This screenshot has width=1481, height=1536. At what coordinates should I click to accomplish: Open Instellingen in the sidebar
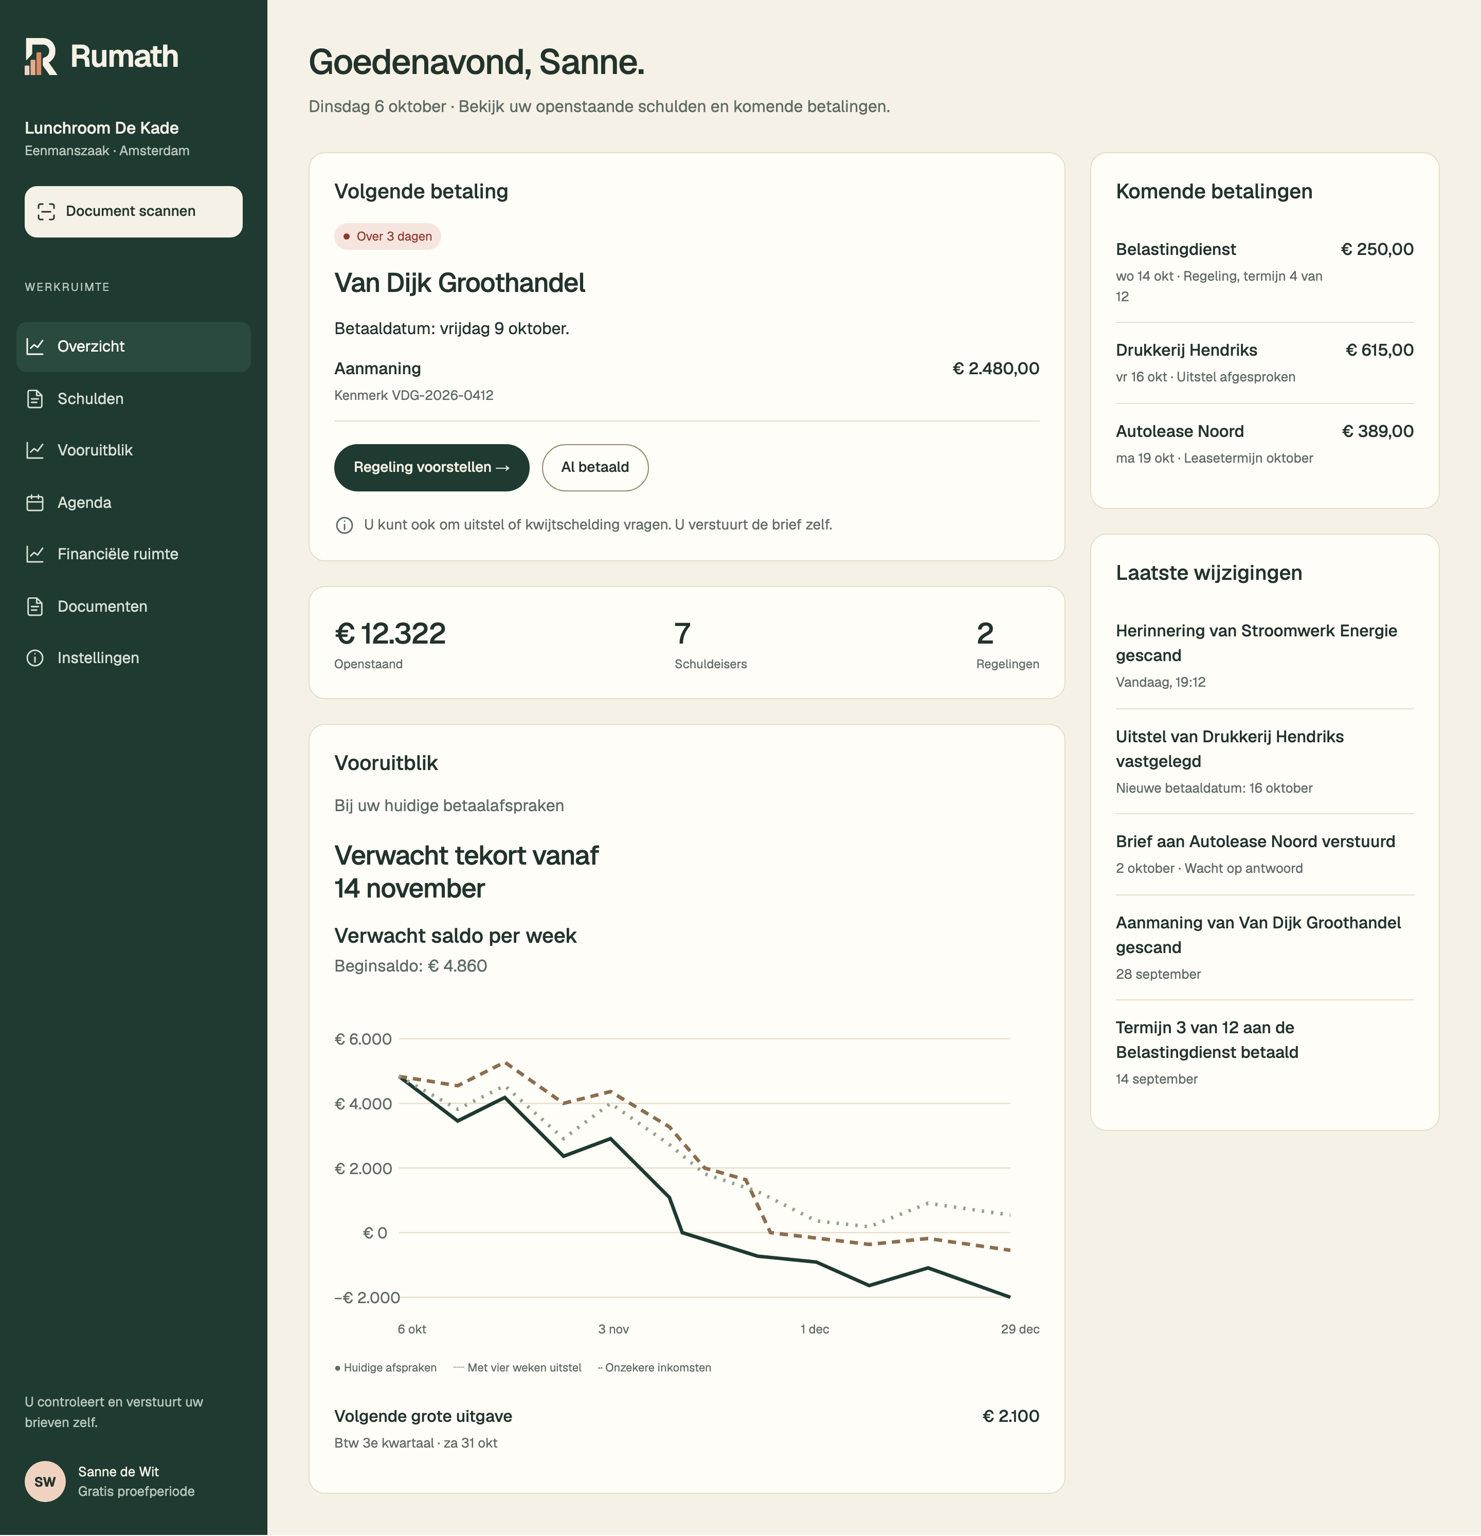[133, 659]
